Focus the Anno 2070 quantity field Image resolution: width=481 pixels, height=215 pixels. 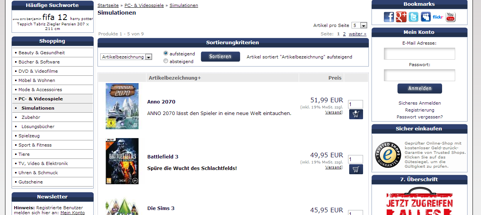355,104
